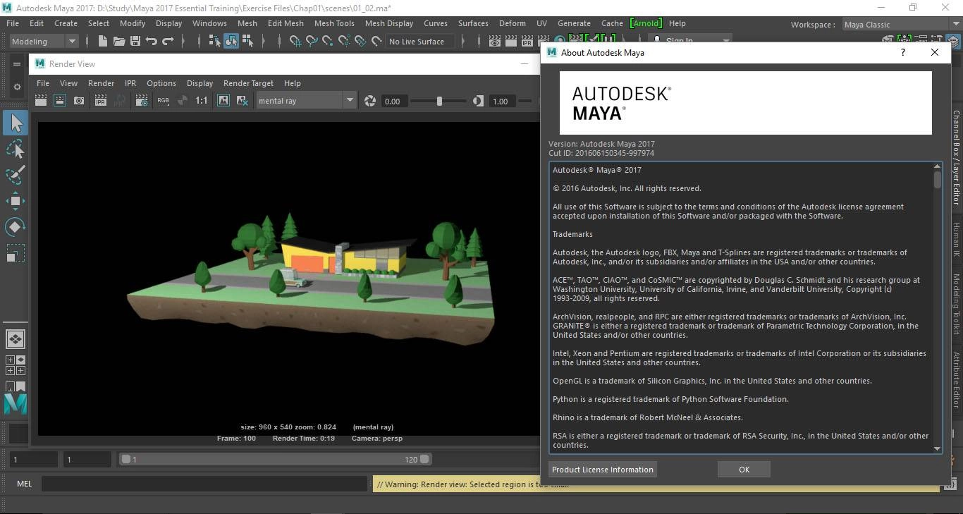This screenshot has height=514, width=963.
Task: Switch to four view layout
Action: pos(16,365)
